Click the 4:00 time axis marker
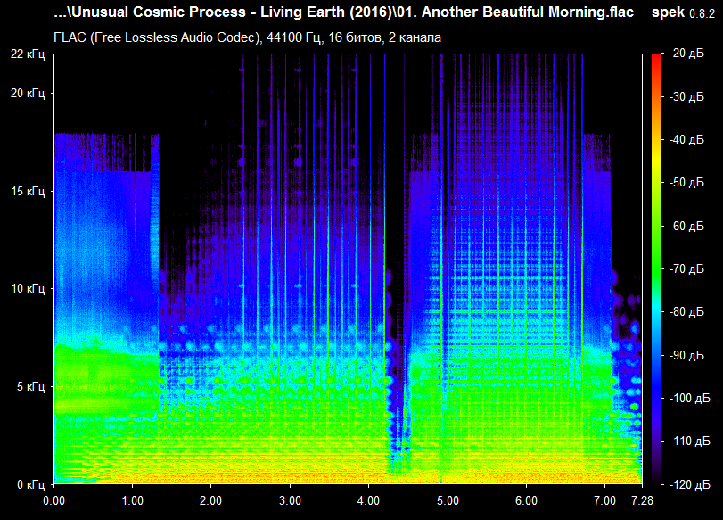This screenshot has width=723, height=520. click(368, 500)
